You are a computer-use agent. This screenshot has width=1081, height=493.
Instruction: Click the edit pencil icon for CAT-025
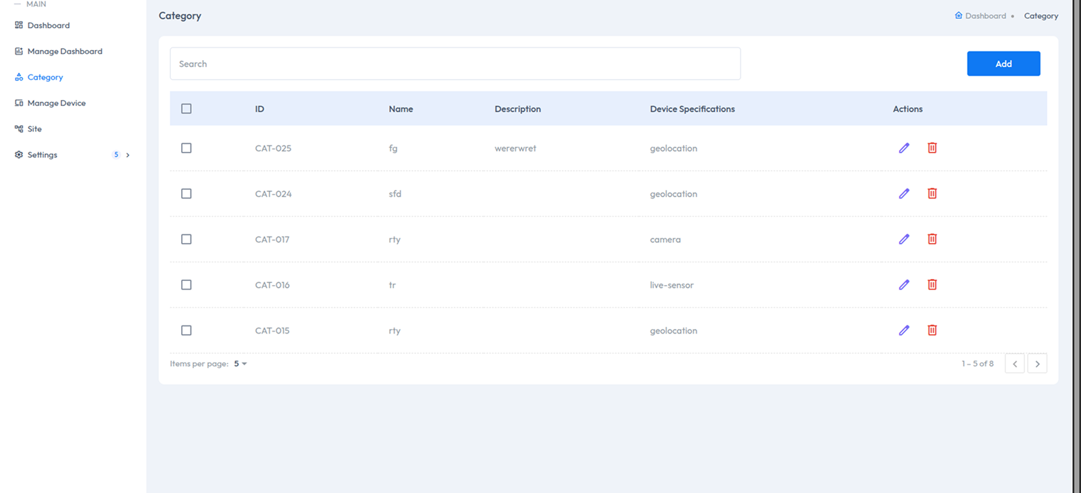904,148
